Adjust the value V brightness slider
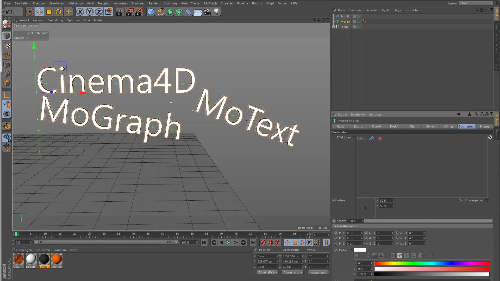 pyautogui.click(x=432, y=274)
